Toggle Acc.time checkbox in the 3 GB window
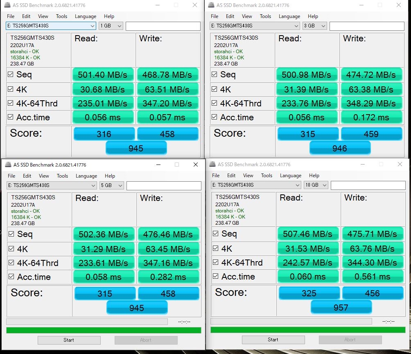The height and width of the screenshot is (354, 411). point(214,117)
